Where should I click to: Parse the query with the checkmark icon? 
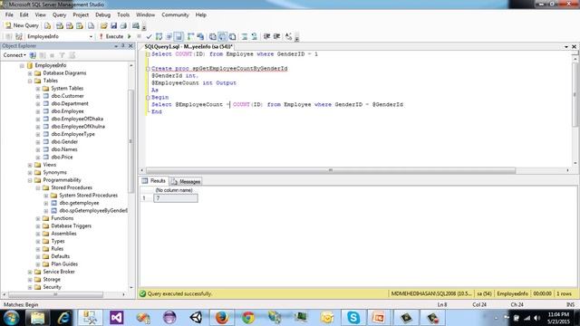149,36
